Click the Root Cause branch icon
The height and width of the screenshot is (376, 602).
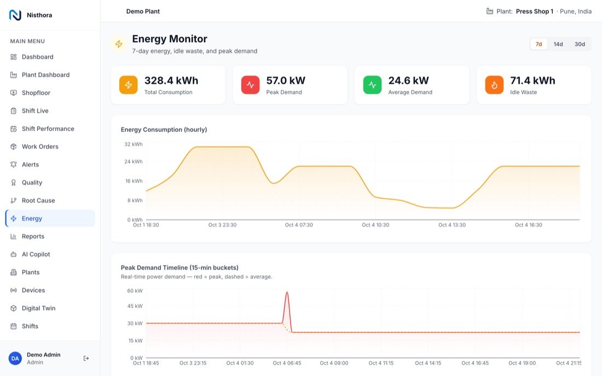tap(14, 200)
